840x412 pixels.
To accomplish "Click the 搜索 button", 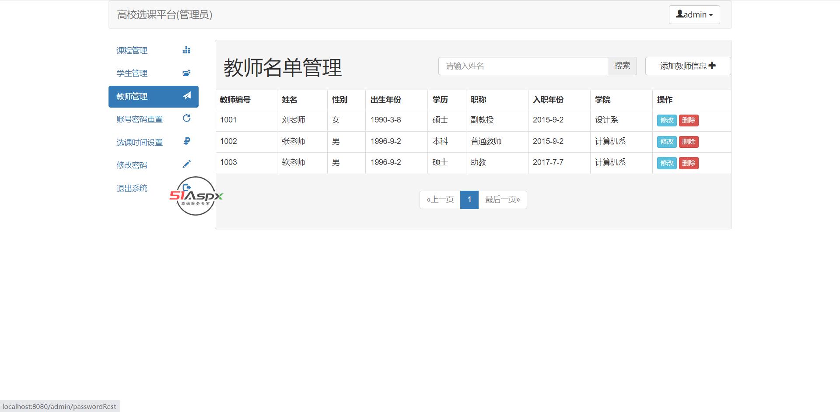I will tap(622, 66).
